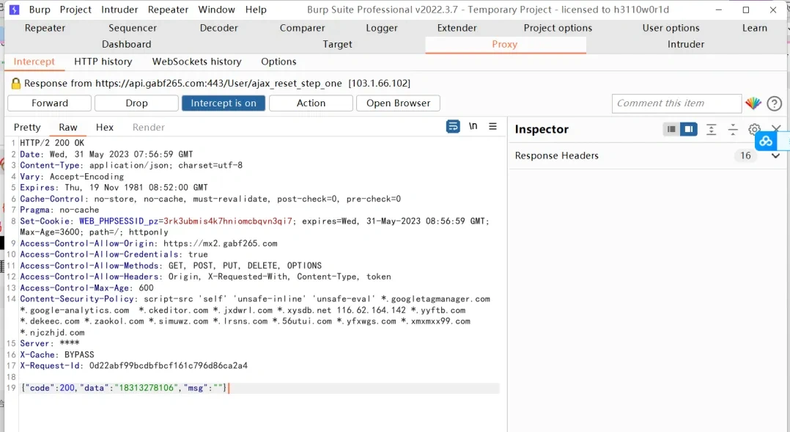
Task: Click the Set-Cookie WEB_PHPSESSID_pz header line
Action: pos(254,227)
